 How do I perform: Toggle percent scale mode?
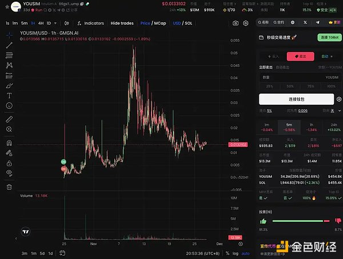228,253
